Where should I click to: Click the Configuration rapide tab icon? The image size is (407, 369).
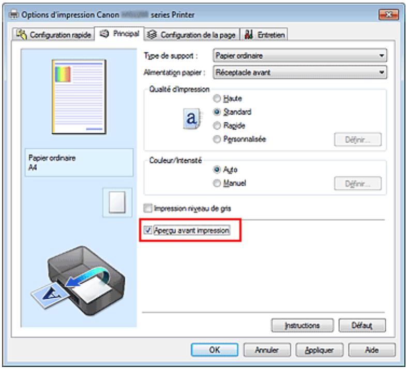point(21,34)
